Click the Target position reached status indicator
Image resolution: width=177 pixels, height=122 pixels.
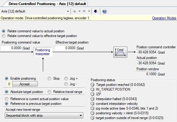92,85
